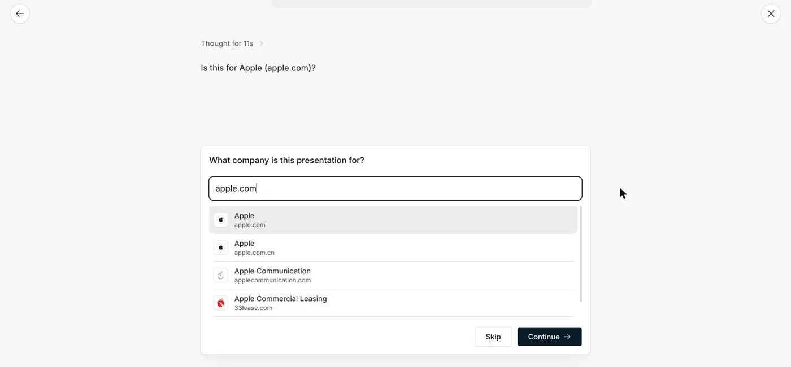Choose Apple Commercial Leasing suggestion
Screen dimensions: 791x367
click(x=393, y=303)
